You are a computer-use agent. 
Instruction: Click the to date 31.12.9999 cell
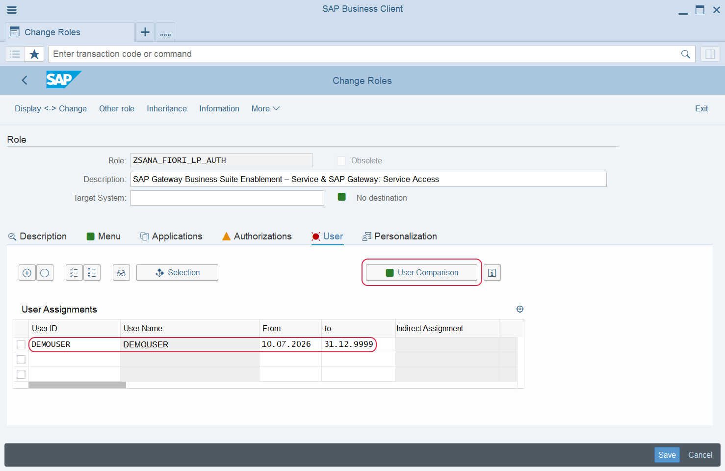359,344
